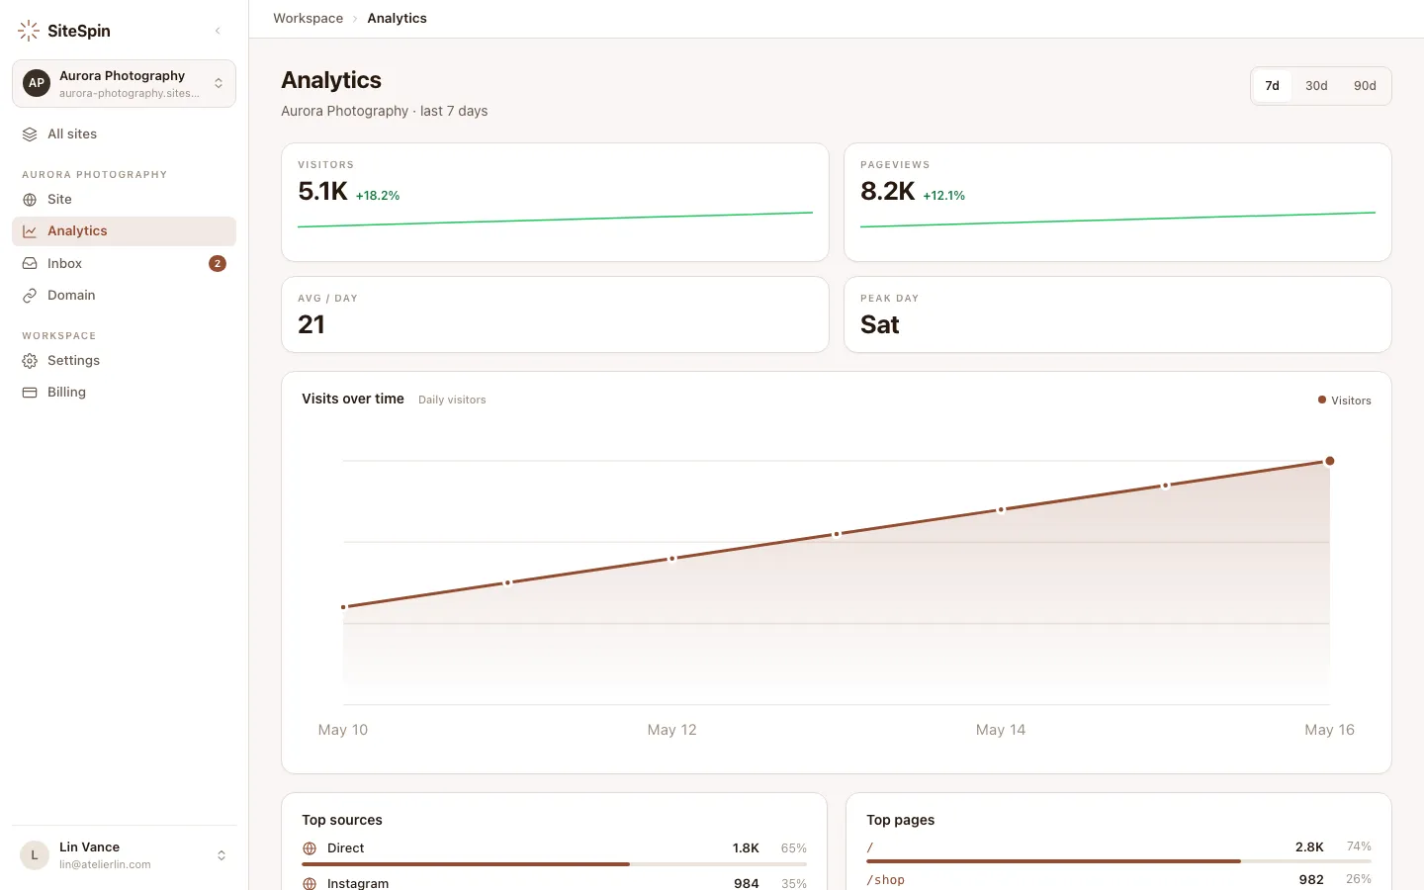
Task: Click the Visitors 5.1K card
Action: click(x=555, y=203)
